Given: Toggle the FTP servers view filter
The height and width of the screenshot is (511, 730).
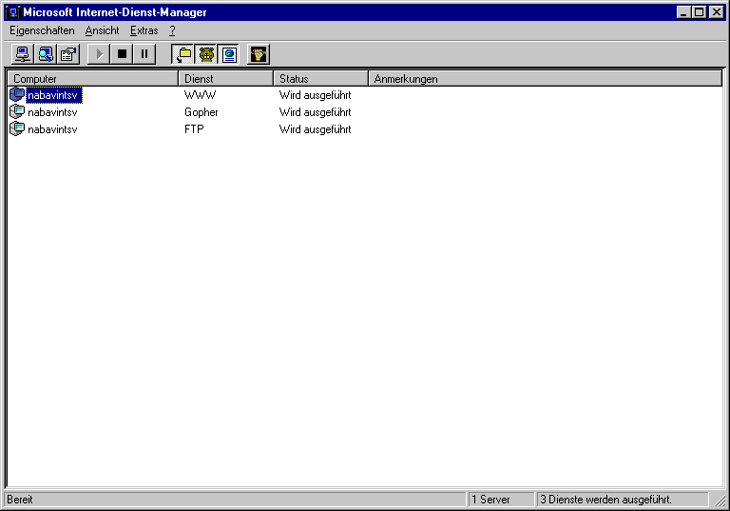Looking at the screenshot, I should [x=183, y=54].
